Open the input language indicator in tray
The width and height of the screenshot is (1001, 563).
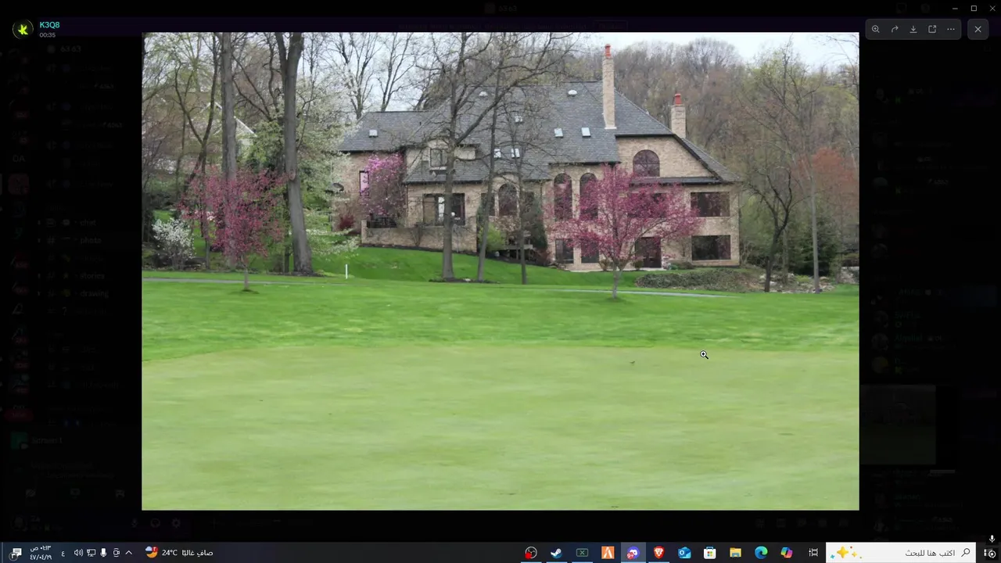[63, 553]
